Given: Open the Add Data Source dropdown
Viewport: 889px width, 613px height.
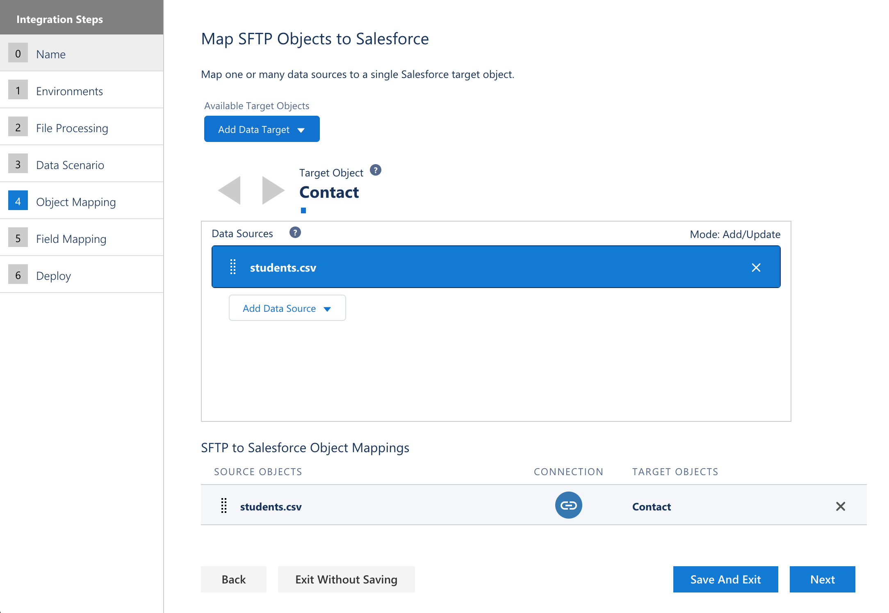Looking at the screenshot, I should (x=287, y=308).
